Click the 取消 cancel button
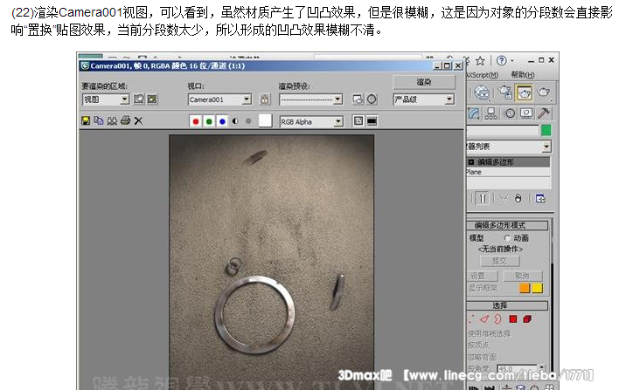Viewport: 619px width, 390px height. pyautogui.click(x=523, y=276)
